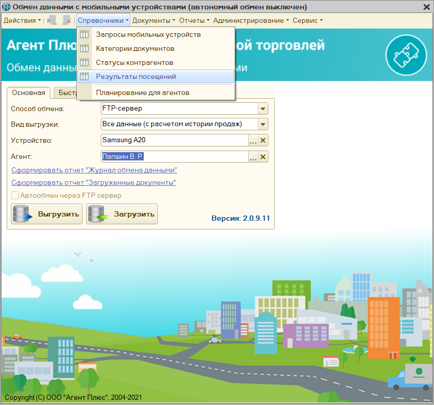Open device selection via ellipsis icon
The height and width of the screenshot is (405, 434).
coord(253,140)
